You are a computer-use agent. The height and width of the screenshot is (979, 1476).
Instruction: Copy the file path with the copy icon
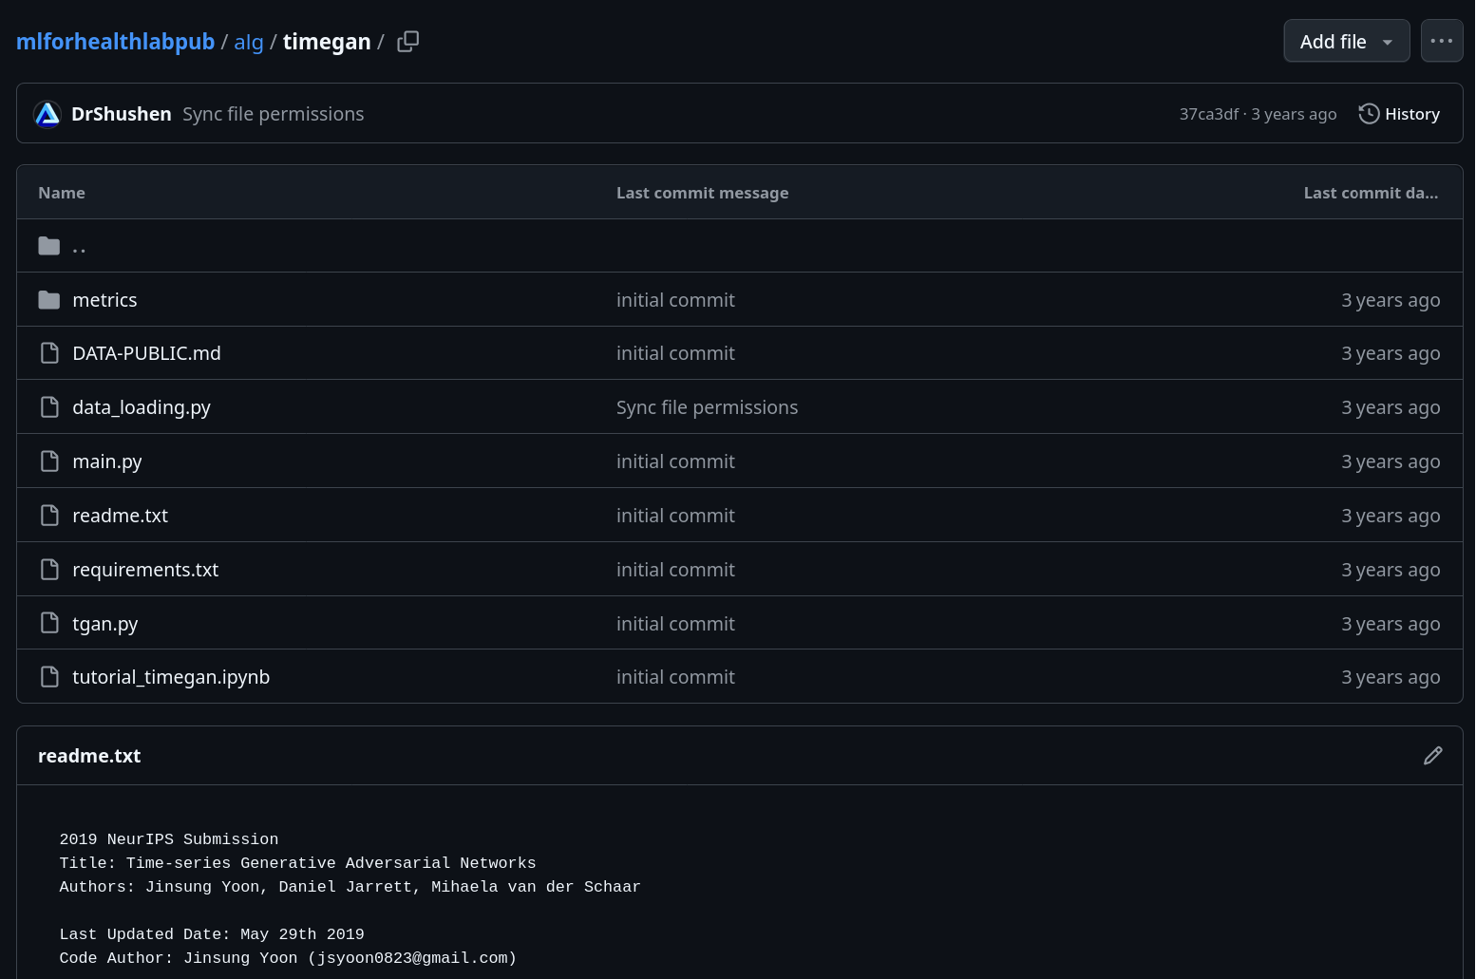coord(407,42)
